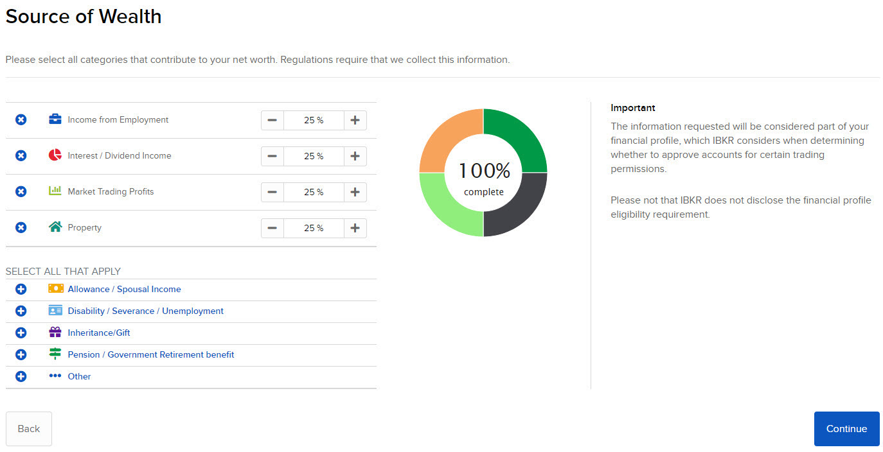Open the Pension / Government Retirement benefit link
Image resolution: width=883 pixels, height=452 pixels.
151,354
